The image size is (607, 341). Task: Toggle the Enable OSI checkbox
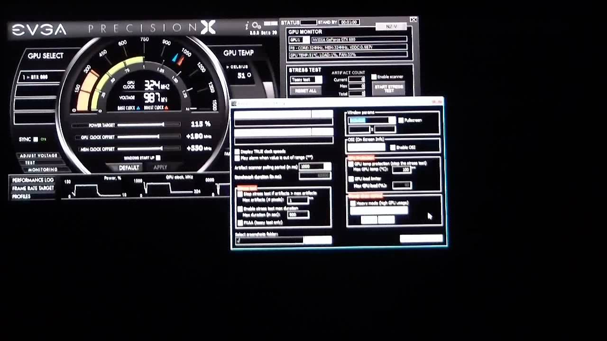tap(393, 147)
